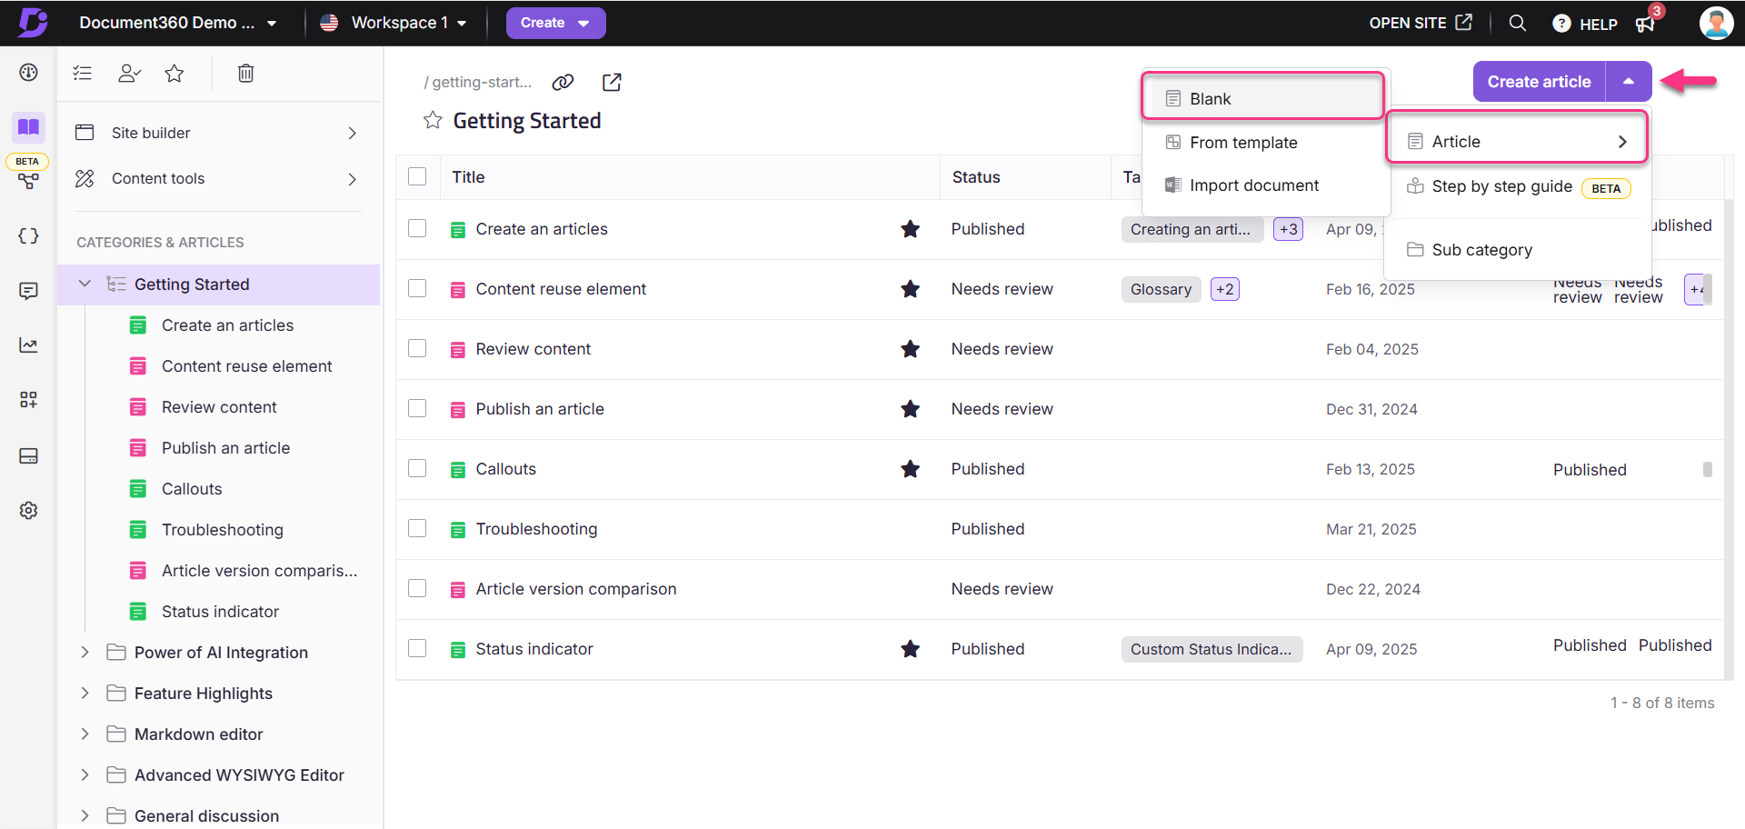Open the announcements megaphone icon

tap(1645, 24)
